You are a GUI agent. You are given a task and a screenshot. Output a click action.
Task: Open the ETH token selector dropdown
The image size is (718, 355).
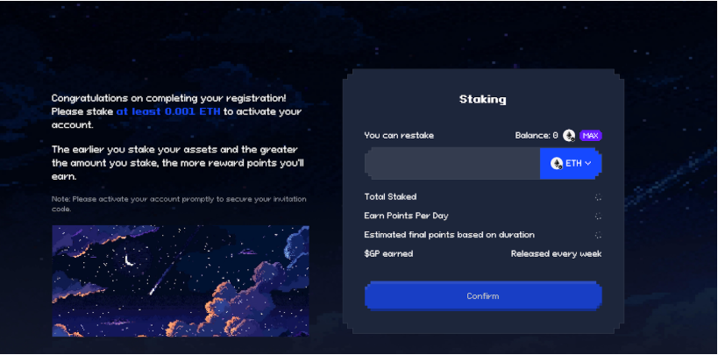[571, 163]
